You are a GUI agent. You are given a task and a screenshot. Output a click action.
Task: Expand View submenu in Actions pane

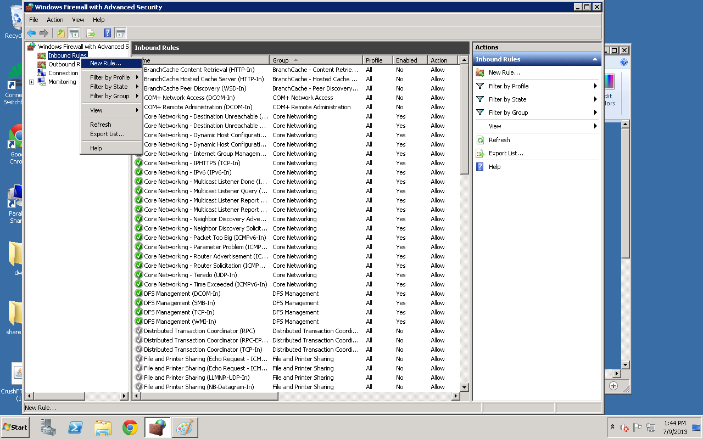click(595, 126)
